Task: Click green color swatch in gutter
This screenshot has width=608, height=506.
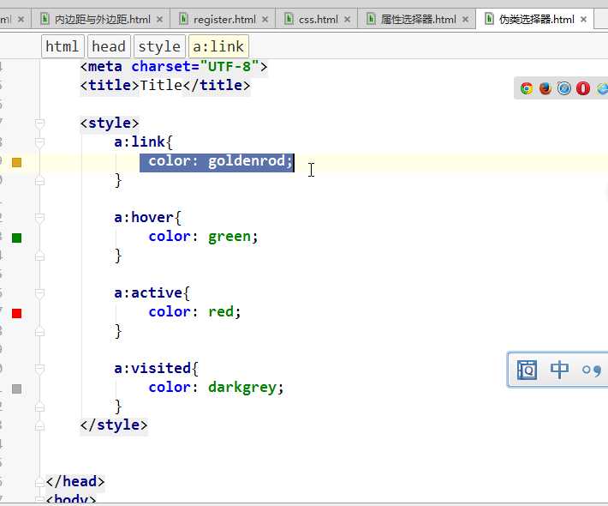Action: pos(16,238)
